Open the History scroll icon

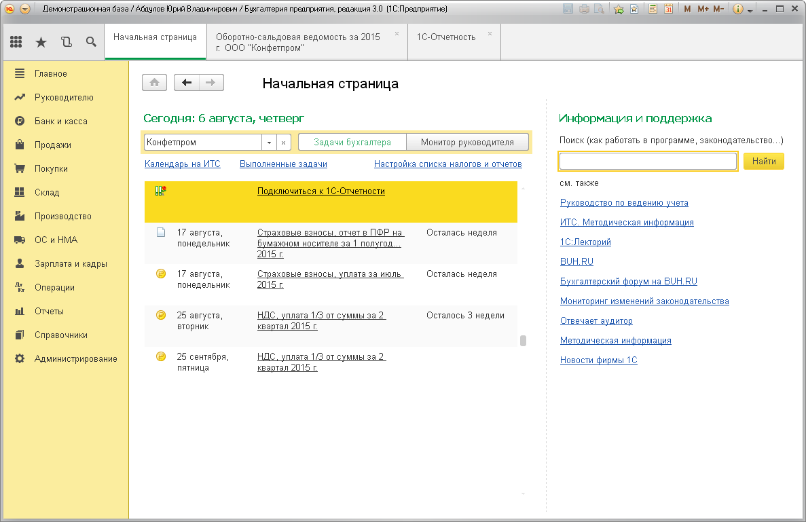click(x=66, y=42)
